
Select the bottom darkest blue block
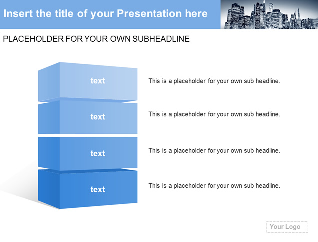(88, 189)
